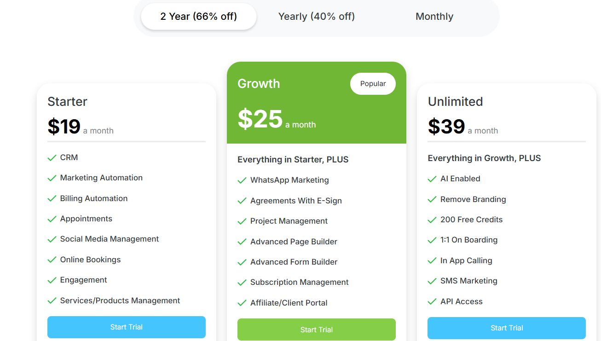Click the checkmark icon beside CRM
The width and height of the screenshot is (601, 341).
coord(52,158)
